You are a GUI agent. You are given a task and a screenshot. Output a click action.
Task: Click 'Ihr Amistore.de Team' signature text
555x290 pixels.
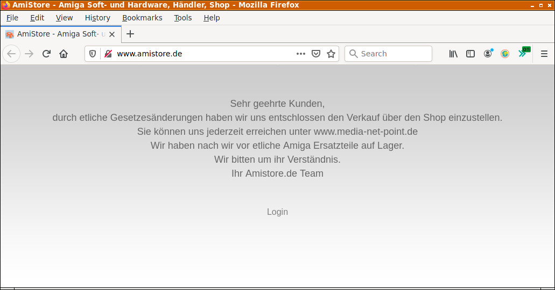278,173
